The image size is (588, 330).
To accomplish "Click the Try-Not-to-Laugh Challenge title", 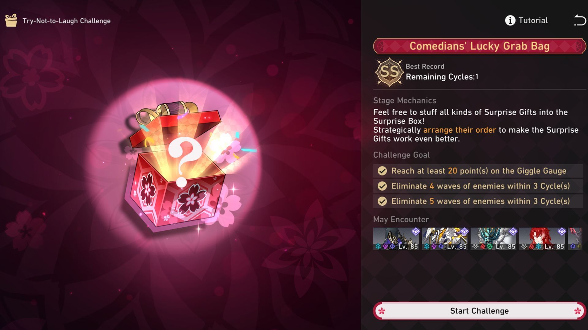I will point(66,21).
